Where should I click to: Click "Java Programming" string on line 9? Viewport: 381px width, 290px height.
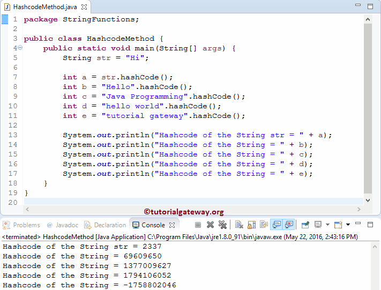[x=145, y=96]
